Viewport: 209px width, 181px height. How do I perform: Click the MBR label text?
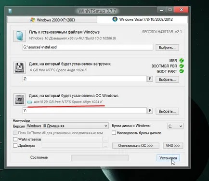(173, 61)
